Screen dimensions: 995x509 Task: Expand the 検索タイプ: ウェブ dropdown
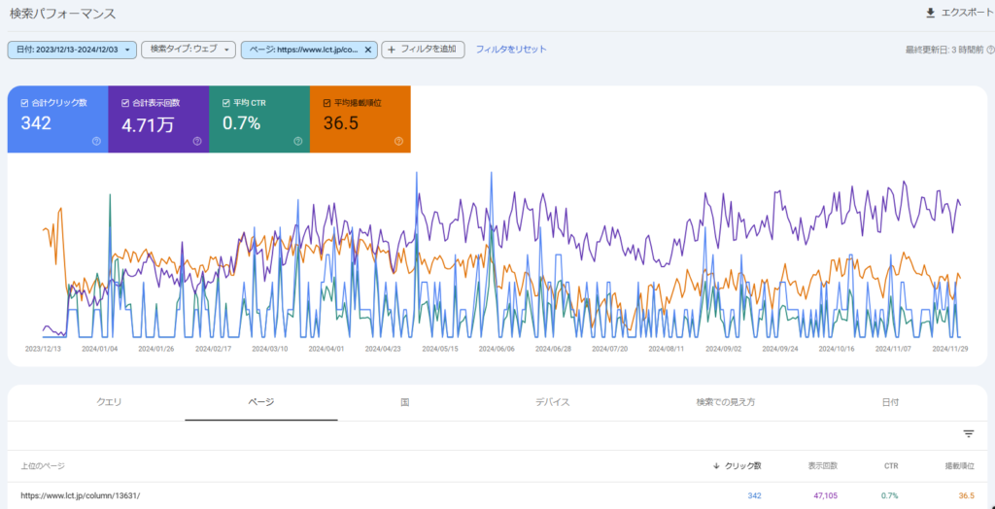click(x=189, y=50)
